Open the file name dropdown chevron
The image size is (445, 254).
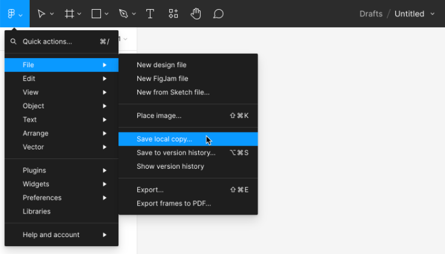click(x=432, y=14)
